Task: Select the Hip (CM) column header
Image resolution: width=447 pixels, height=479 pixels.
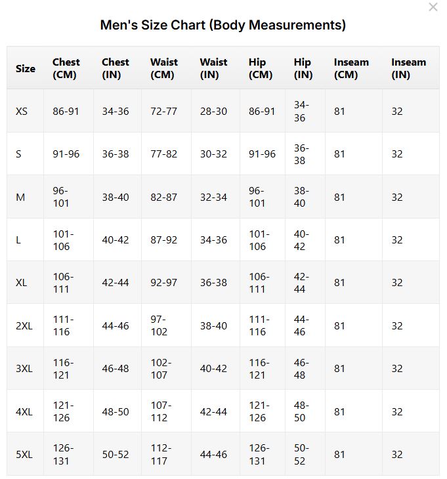Action: click(x=261, y=68)
